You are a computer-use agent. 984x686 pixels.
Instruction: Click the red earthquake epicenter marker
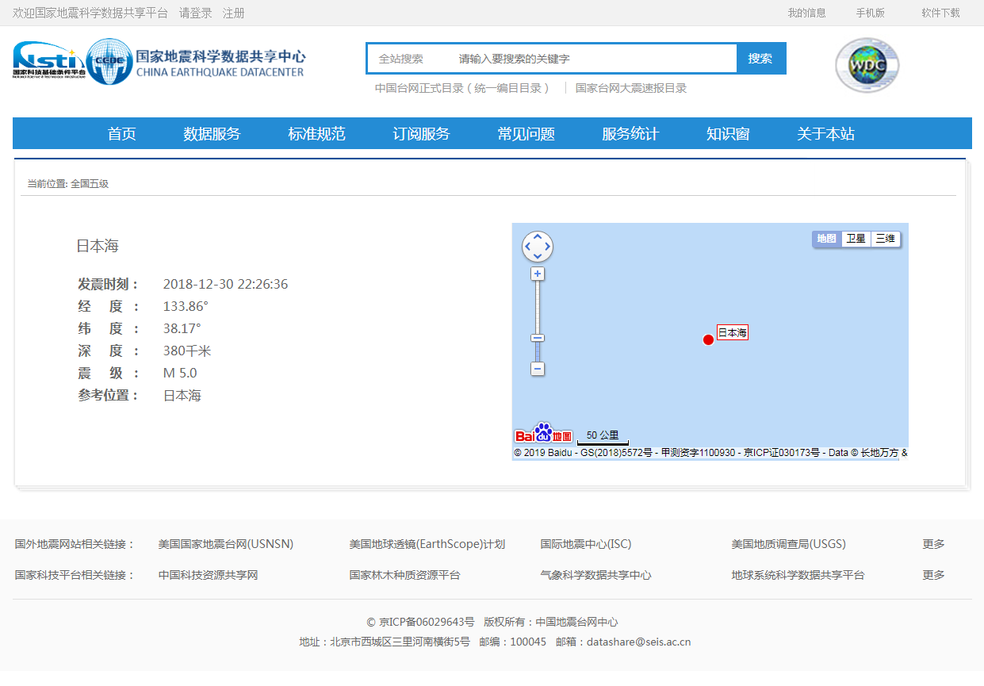(x=709, y=339)
